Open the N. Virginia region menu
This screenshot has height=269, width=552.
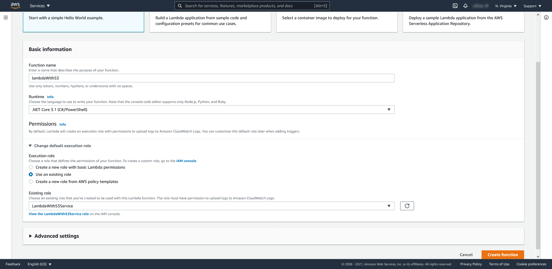(x=506, y=6)
